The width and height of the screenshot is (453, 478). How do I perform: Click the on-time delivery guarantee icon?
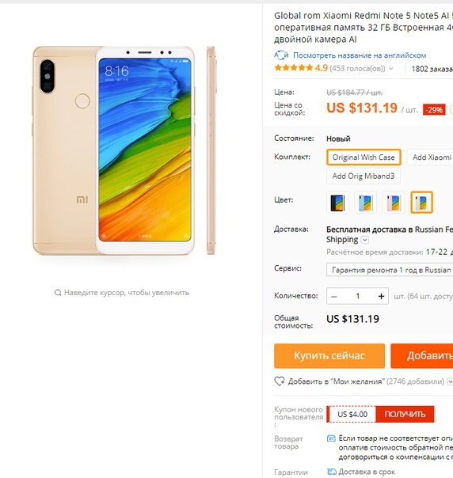coord(332,472)
